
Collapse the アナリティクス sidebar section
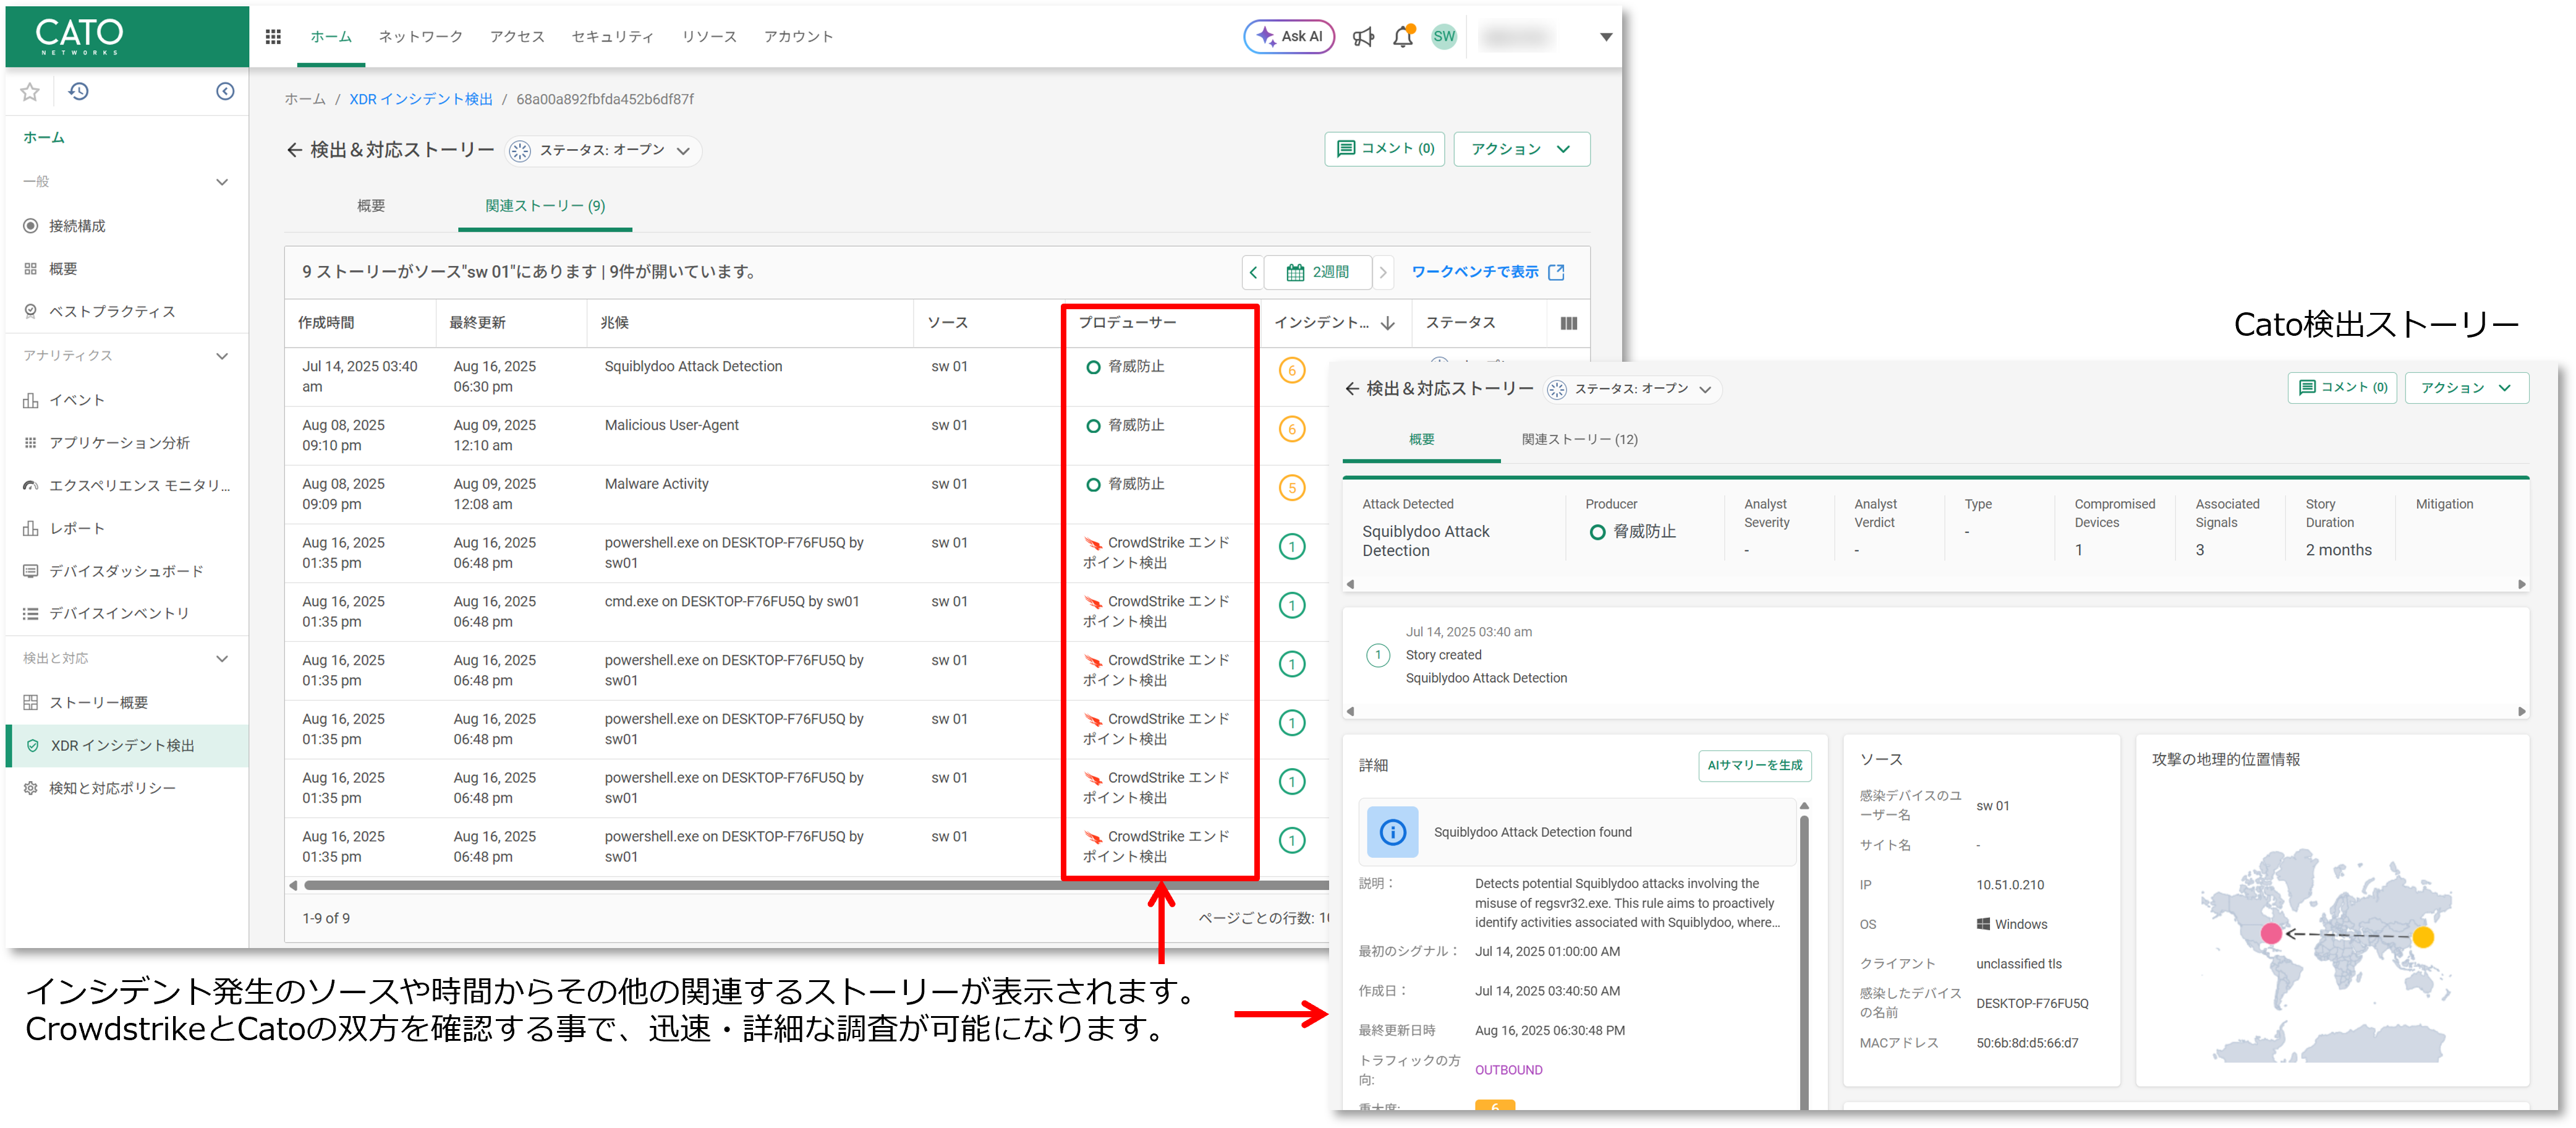tap(222, 356)
